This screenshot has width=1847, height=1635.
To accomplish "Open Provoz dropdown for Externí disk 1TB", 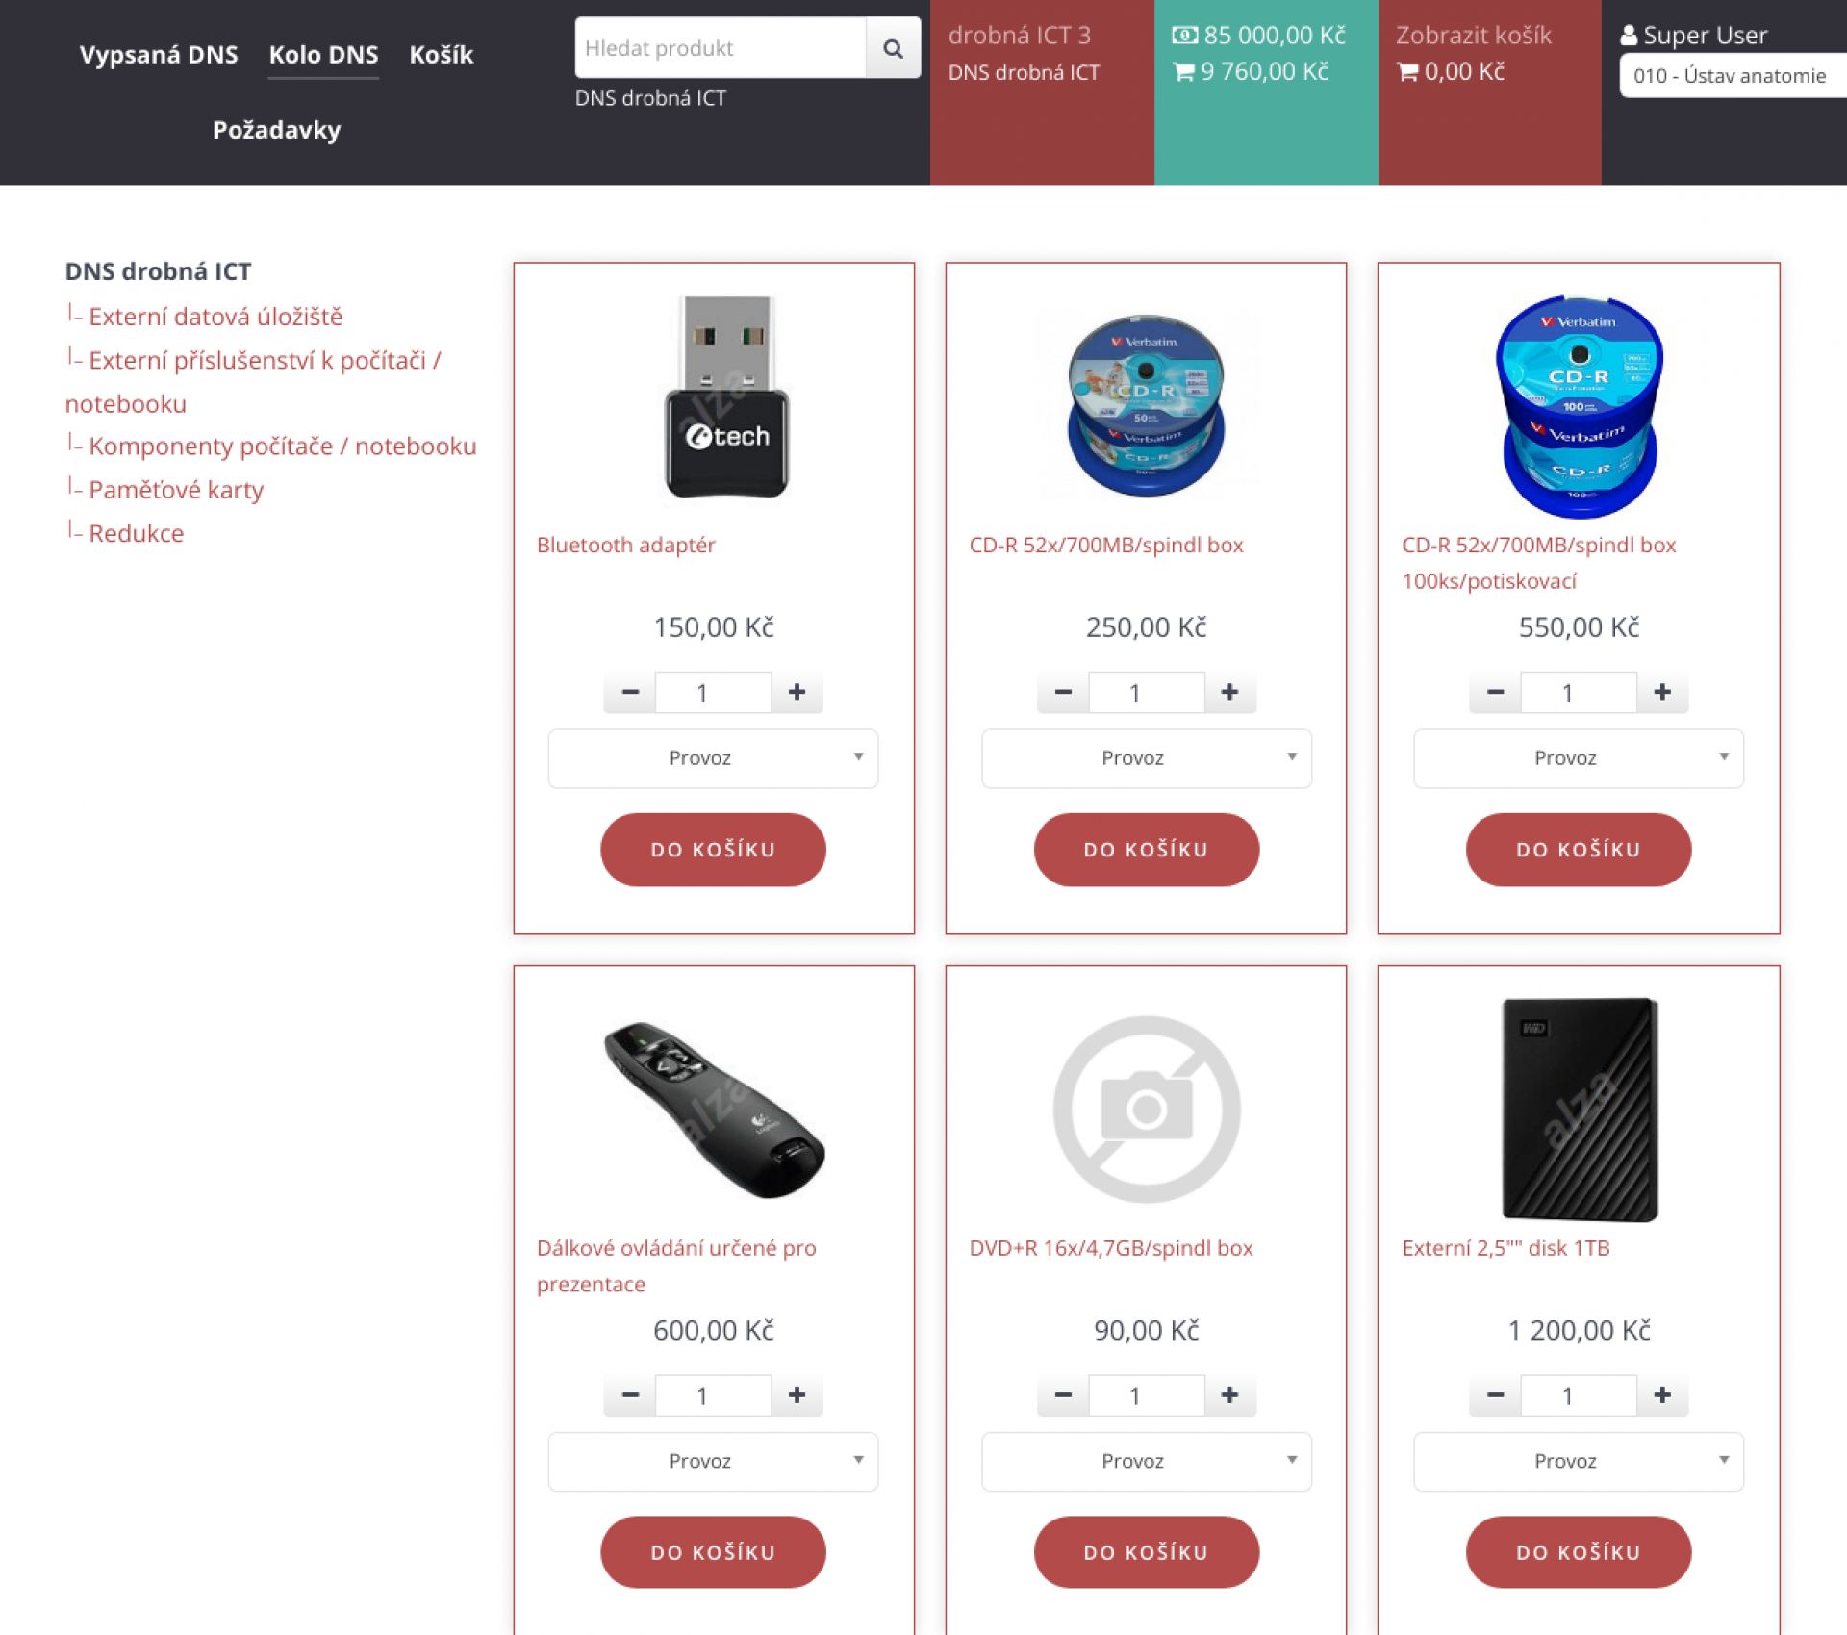I will (1578, 1461).
